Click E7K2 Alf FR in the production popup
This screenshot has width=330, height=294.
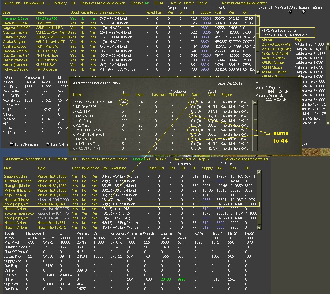click(x=81, y=111)
